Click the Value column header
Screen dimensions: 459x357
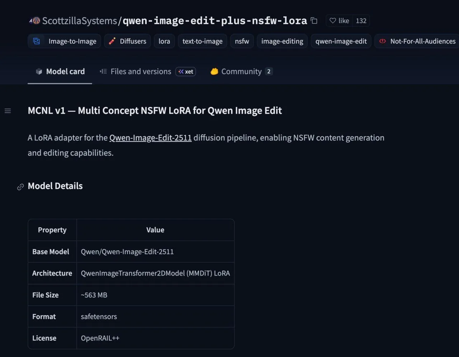(x=155, y=230)
